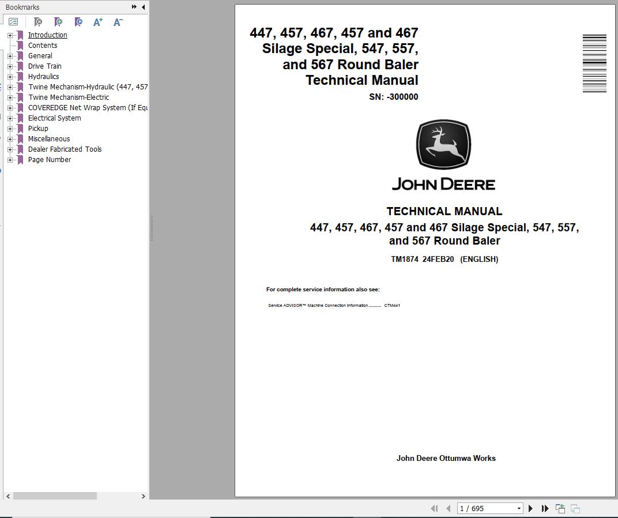
Task: Open the Introduction bookmark
Action: click(47, 35)
